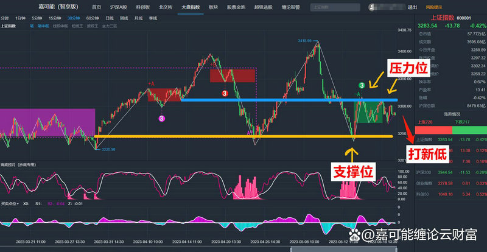
Task: Toggle the 线段中枢 overlay option
Action: [x=60, y=27]
